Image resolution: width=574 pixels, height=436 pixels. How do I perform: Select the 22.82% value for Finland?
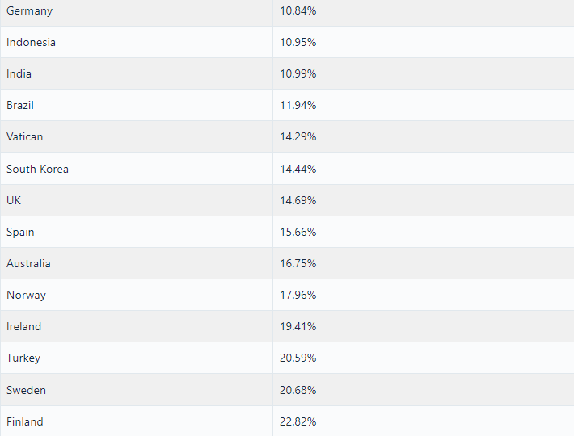(x=298, y=421)
